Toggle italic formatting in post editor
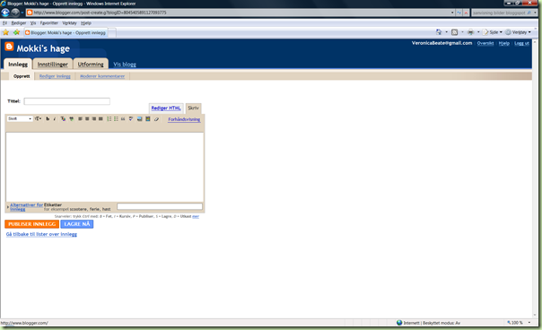The image size is (542, 330). point(55,119)
